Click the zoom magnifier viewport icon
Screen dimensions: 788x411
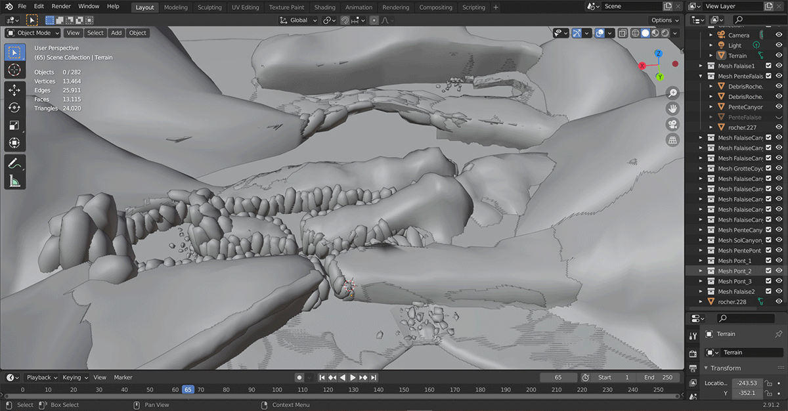(672, 93)
